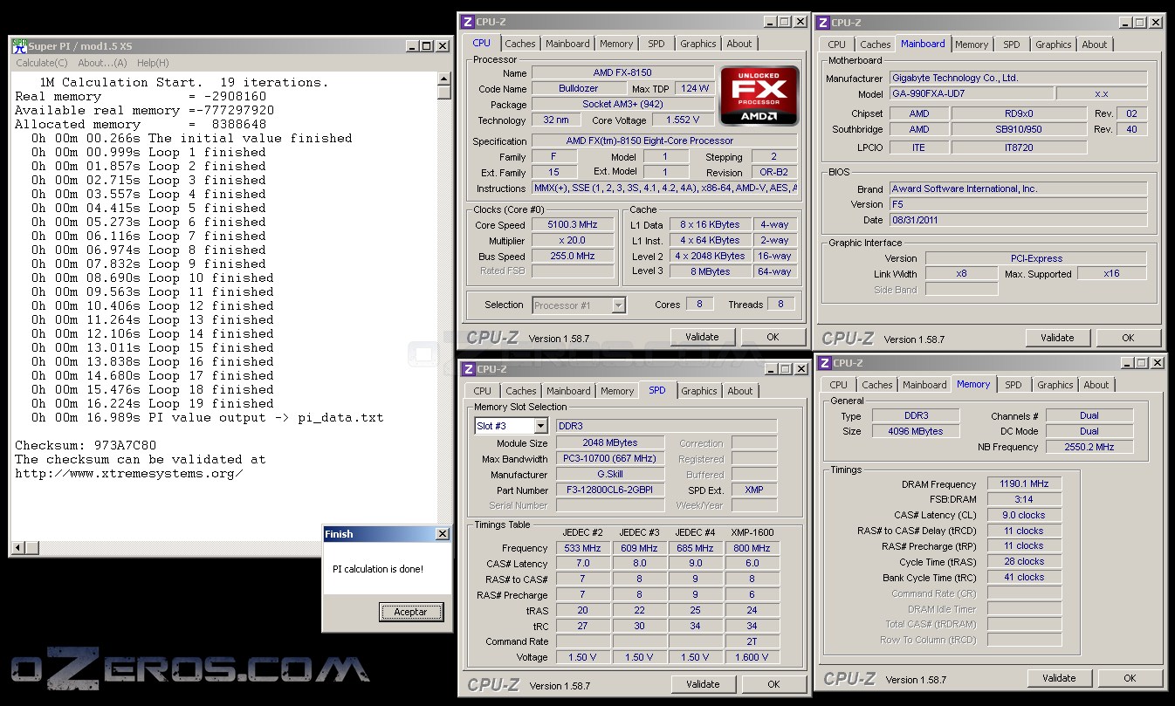Click the Super PI vertical scrollbar up arrow
Screen dimensions: 1175x706
pyautogui.click(x=444, y=79)
